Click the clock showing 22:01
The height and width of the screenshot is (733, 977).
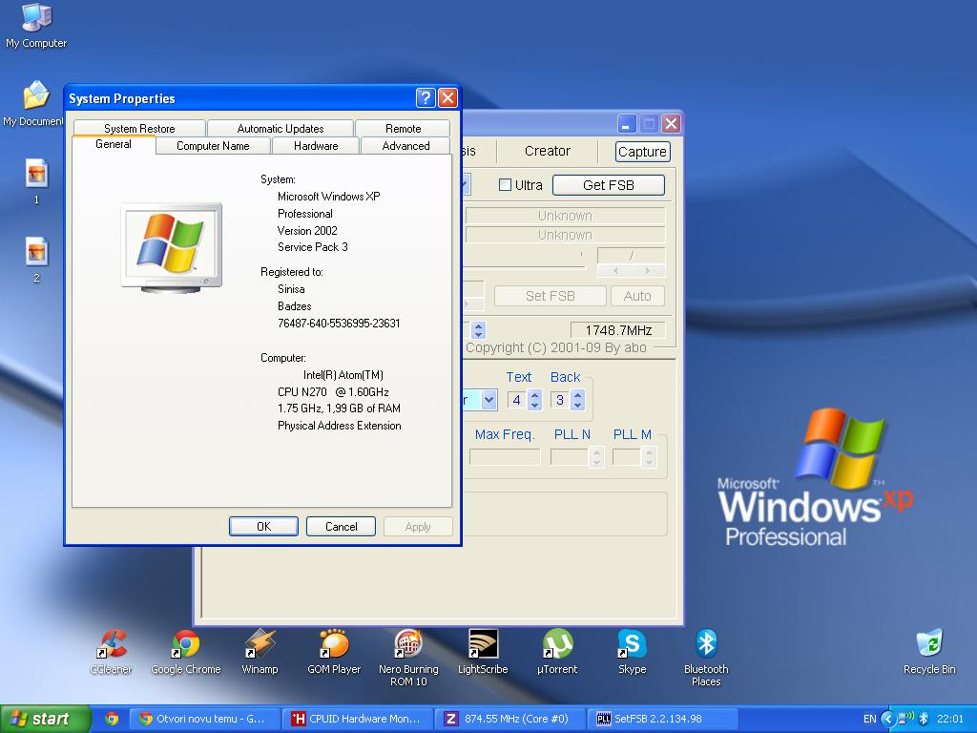coord(950,719)
